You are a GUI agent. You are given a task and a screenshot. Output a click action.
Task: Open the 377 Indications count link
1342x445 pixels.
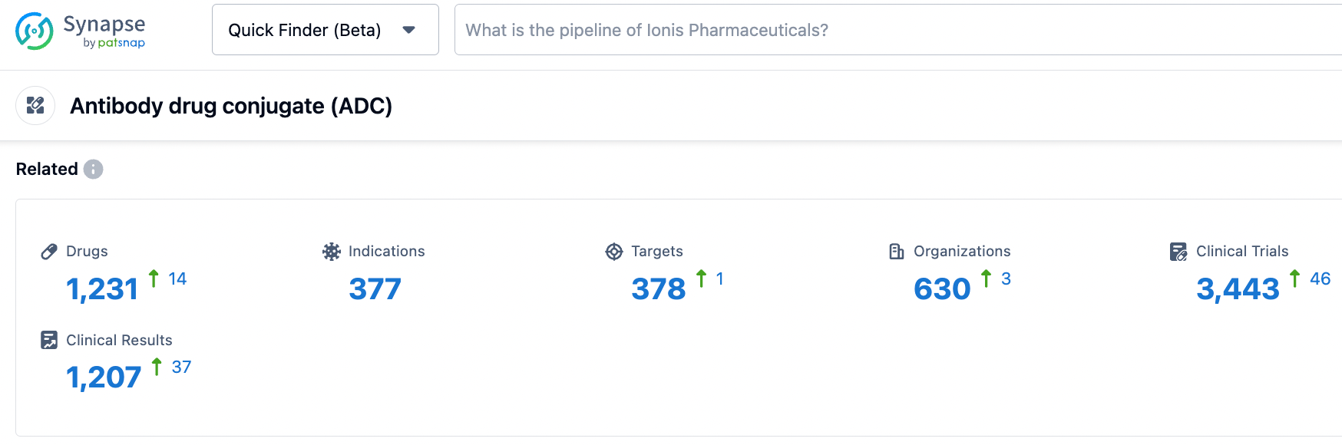coord(375,289)
